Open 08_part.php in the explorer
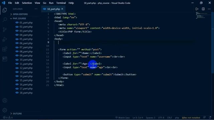 tap(26, 51)
